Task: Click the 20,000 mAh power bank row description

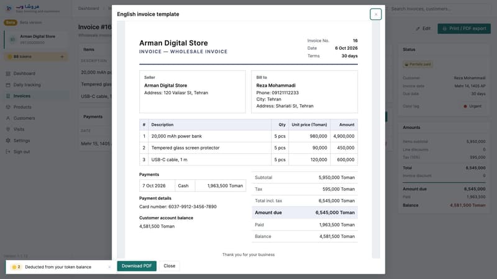Action: (x=176, y=136)
